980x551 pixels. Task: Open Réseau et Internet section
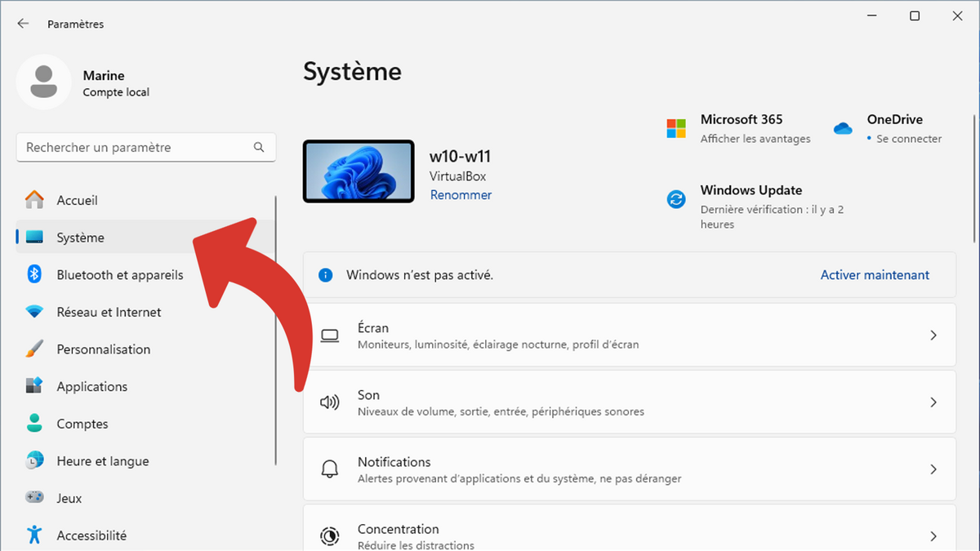click(145, 312)
